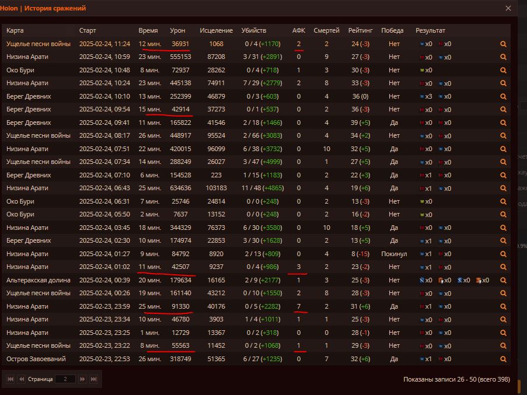Screen dimensions: 527x395
Task: Open details magnifier for 10:59 Низина Арати battle
Action: (x=503, y=57)
